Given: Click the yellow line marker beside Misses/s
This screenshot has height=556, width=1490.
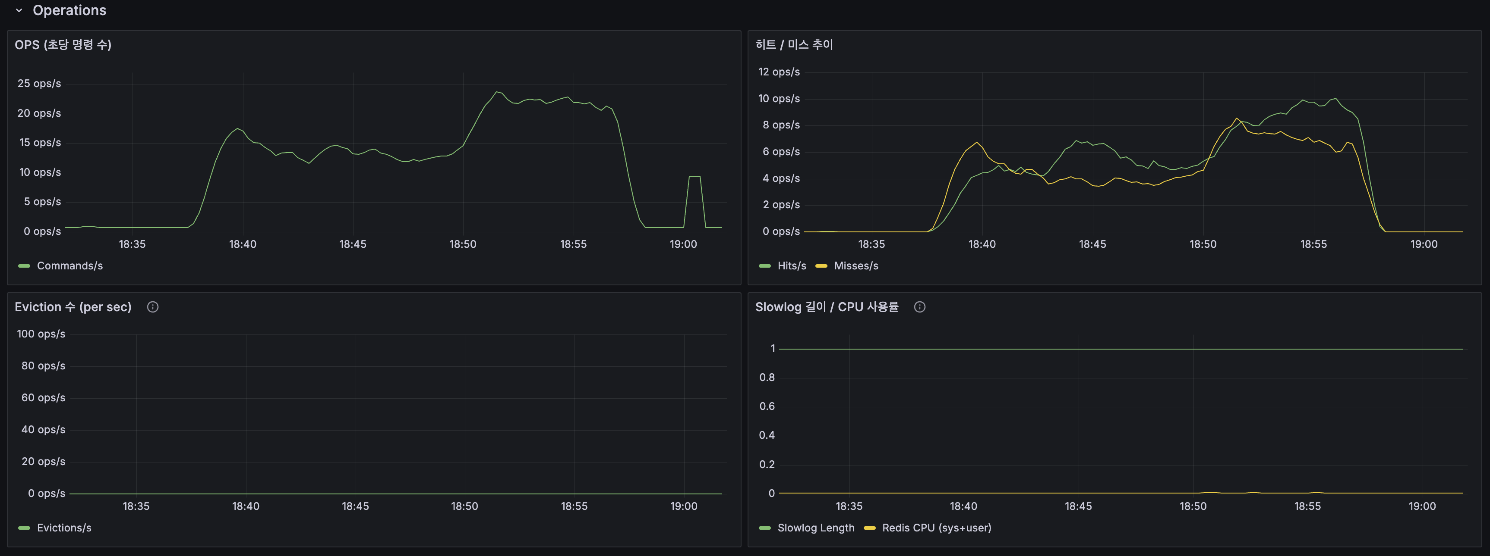Looking at the screenshot, I should pyautogui.click(x=821, y=266).
